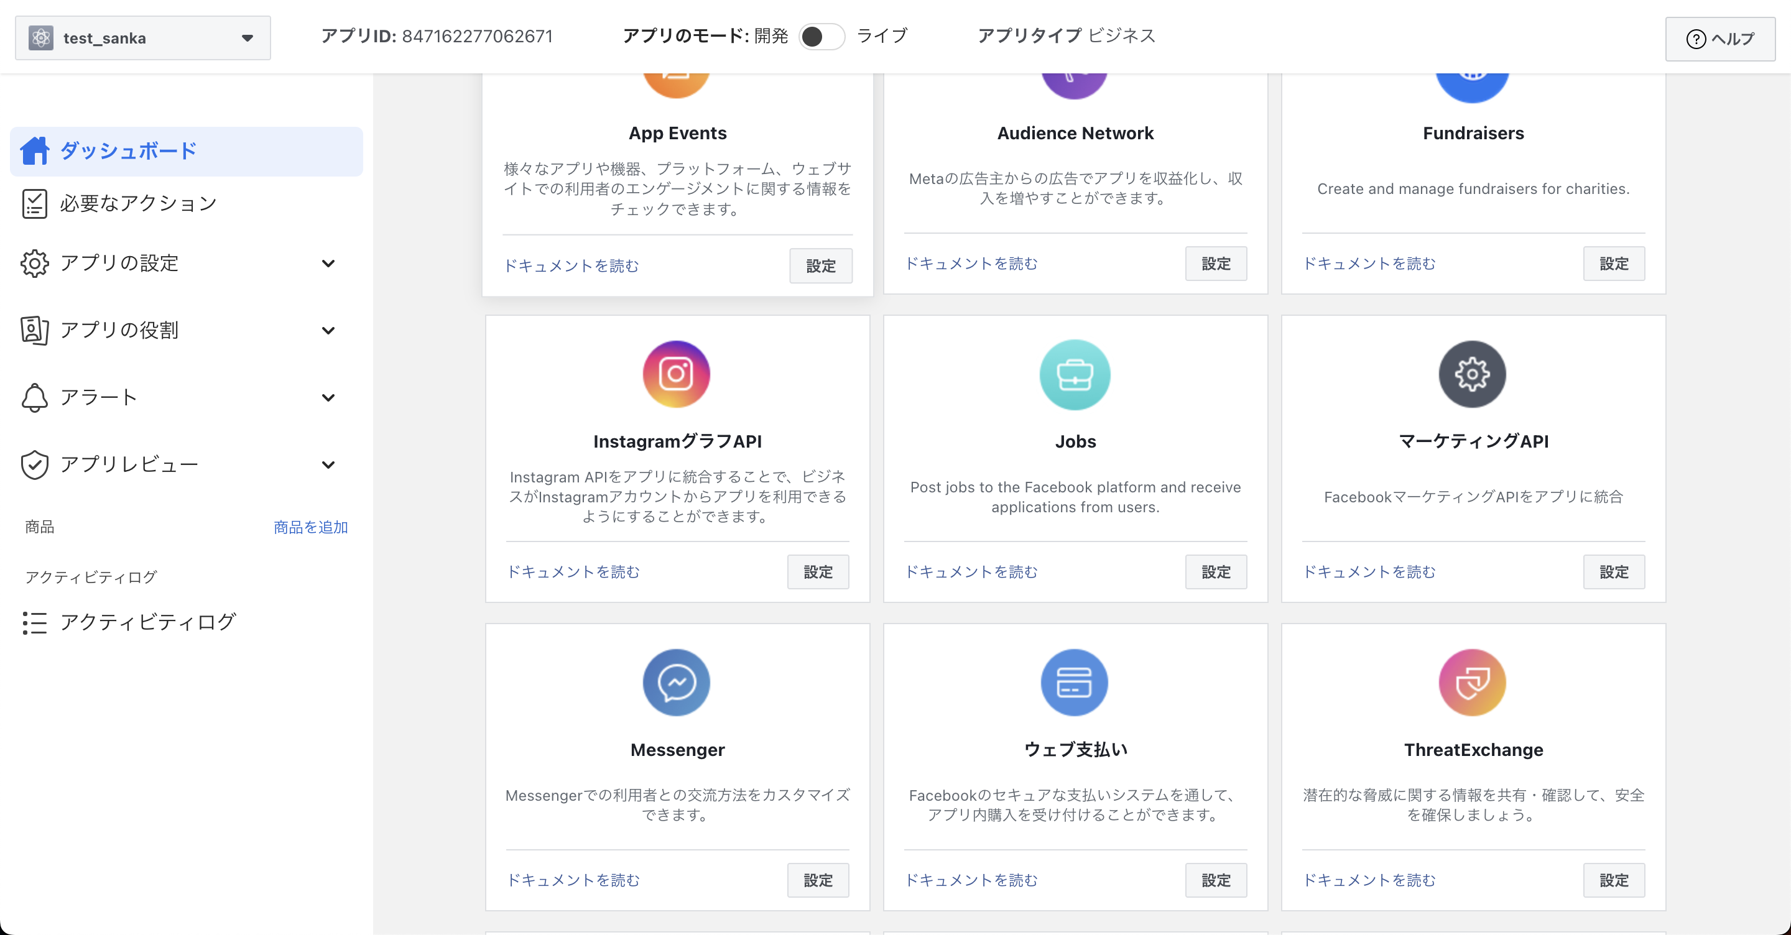Screen dimensions: 1791x935
Task: Click the アクティビティログ list icon
Action: pos(35,622)
